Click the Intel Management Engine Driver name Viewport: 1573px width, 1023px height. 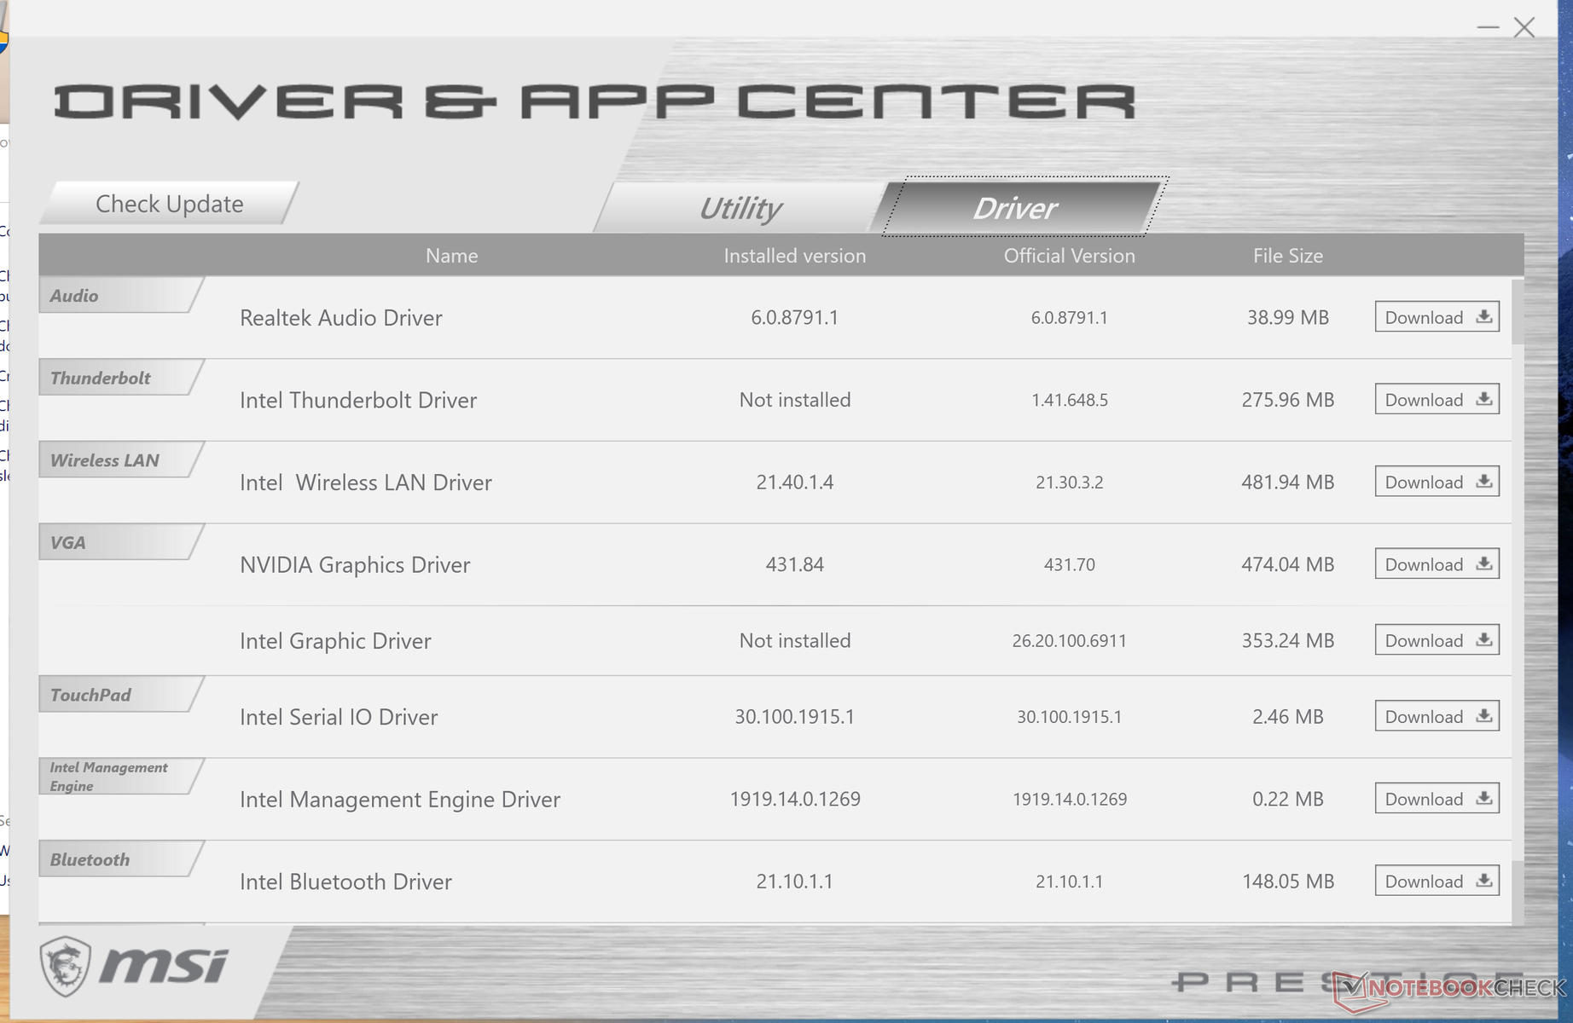click(x=400, y=800)
